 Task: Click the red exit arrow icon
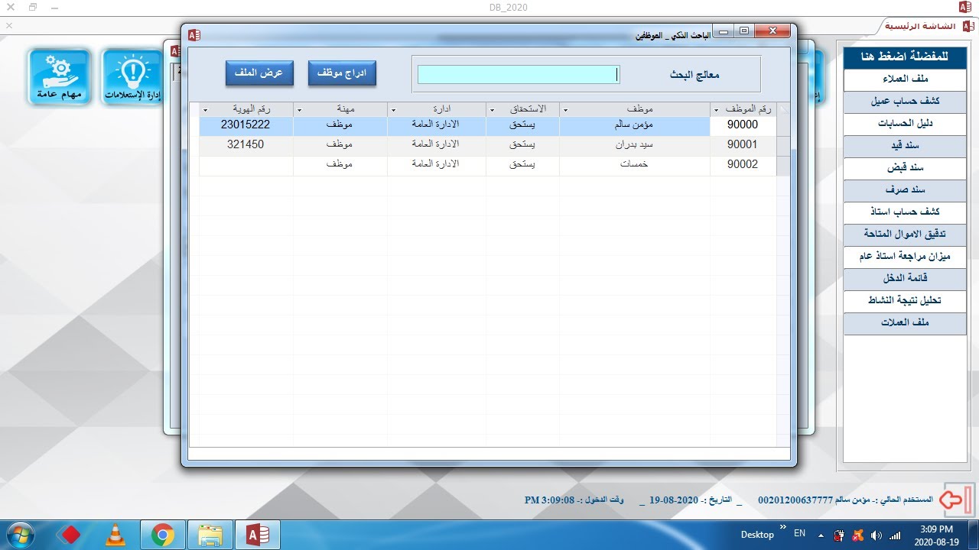click(959, 500)
